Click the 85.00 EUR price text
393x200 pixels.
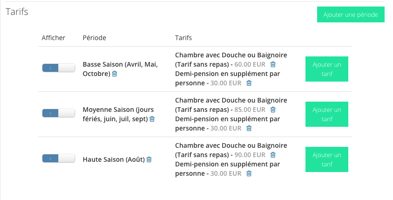coord(250,110)
